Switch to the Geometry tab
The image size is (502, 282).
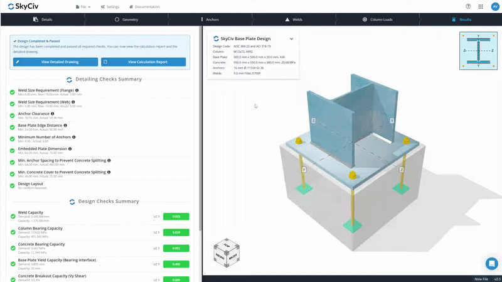127,19
